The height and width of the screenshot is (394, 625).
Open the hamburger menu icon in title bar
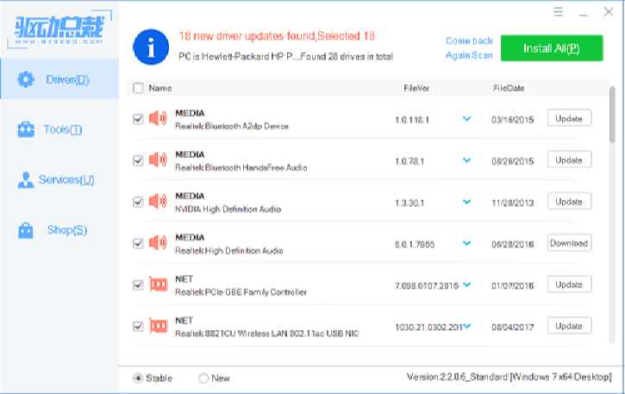coord(559,12)
